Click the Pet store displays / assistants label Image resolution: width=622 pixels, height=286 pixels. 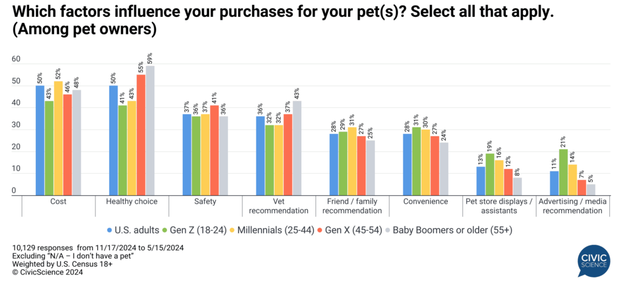coord(499,206)
